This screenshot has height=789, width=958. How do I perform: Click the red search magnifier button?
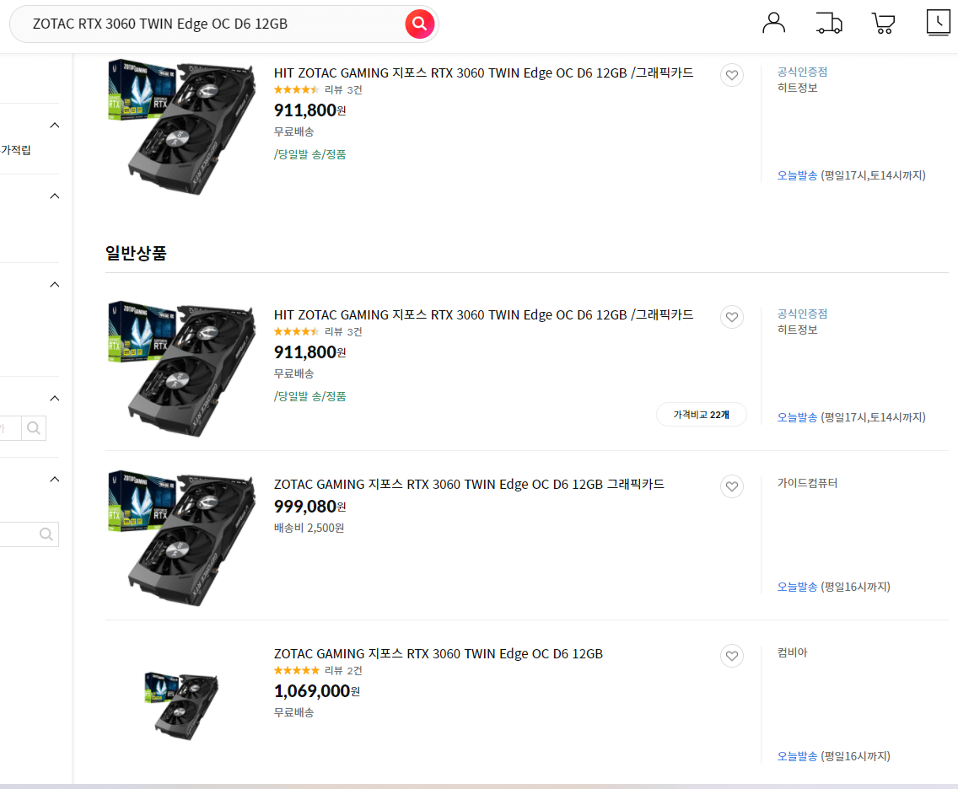coord(419,24)
